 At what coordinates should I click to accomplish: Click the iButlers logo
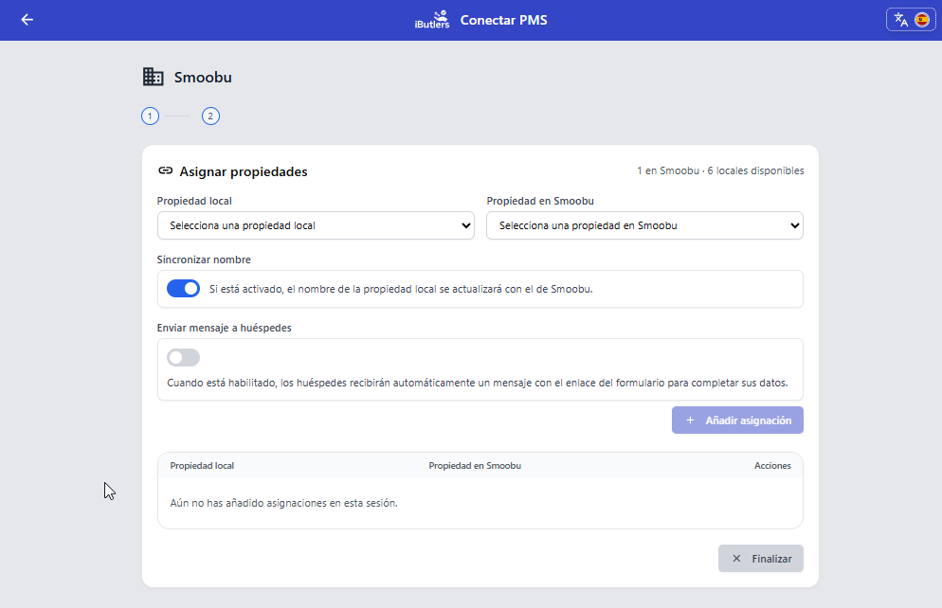click(432, 20)
